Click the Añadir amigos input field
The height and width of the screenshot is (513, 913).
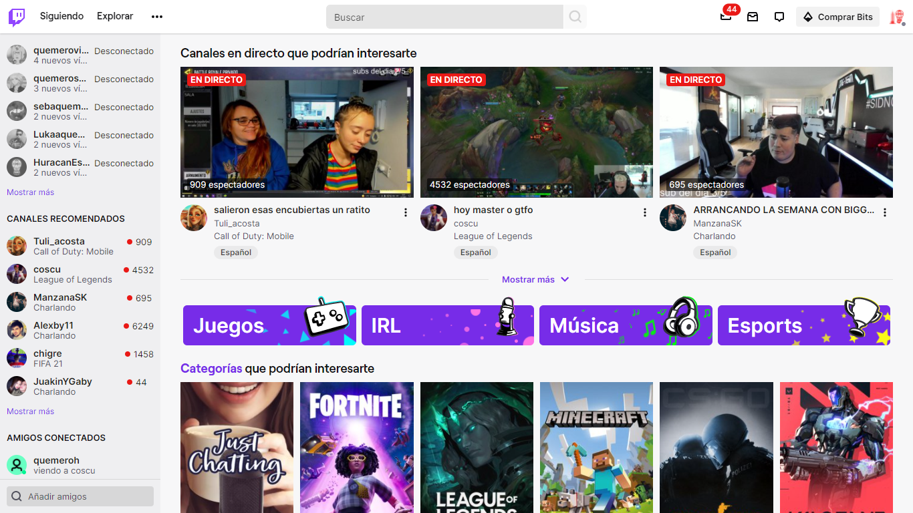click(x=80, y=496)
